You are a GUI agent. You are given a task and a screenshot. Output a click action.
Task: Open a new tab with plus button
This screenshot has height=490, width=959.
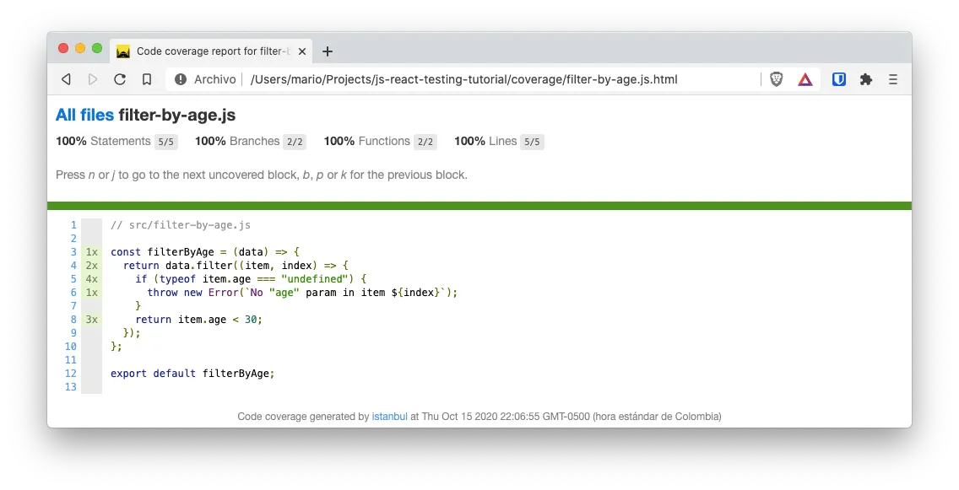tap(328, 51)
